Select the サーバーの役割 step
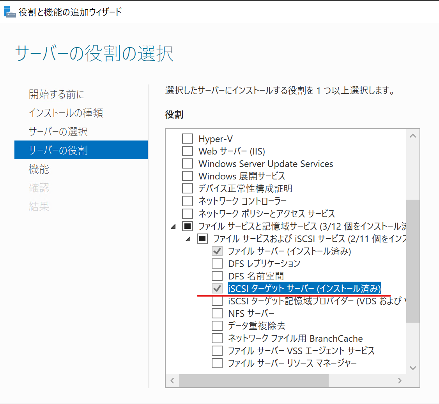The image size is (439, 404). 81,150
